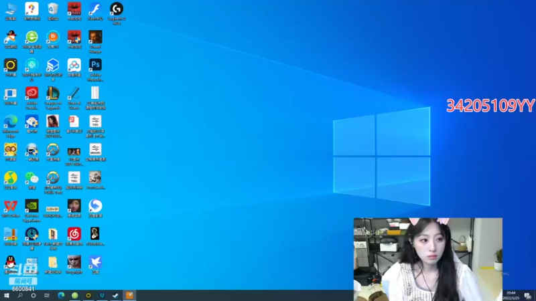Viewport: 536px width, 301px height.
Task: Launch the YY raccoon icon shortcut
Action: coord(11,152)
